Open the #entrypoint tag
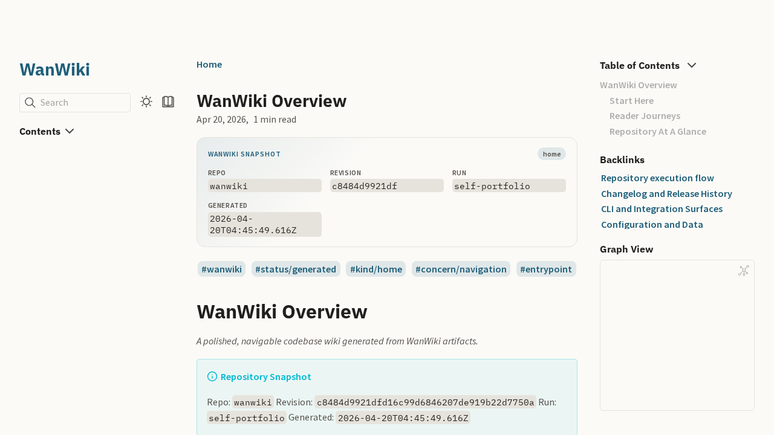774x435 pixels. [x=546, y=269]
